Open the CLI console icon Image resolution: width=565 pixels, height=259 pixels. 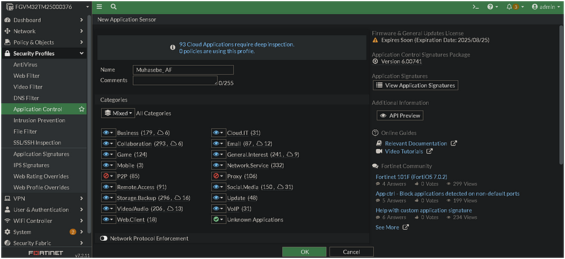476,7
